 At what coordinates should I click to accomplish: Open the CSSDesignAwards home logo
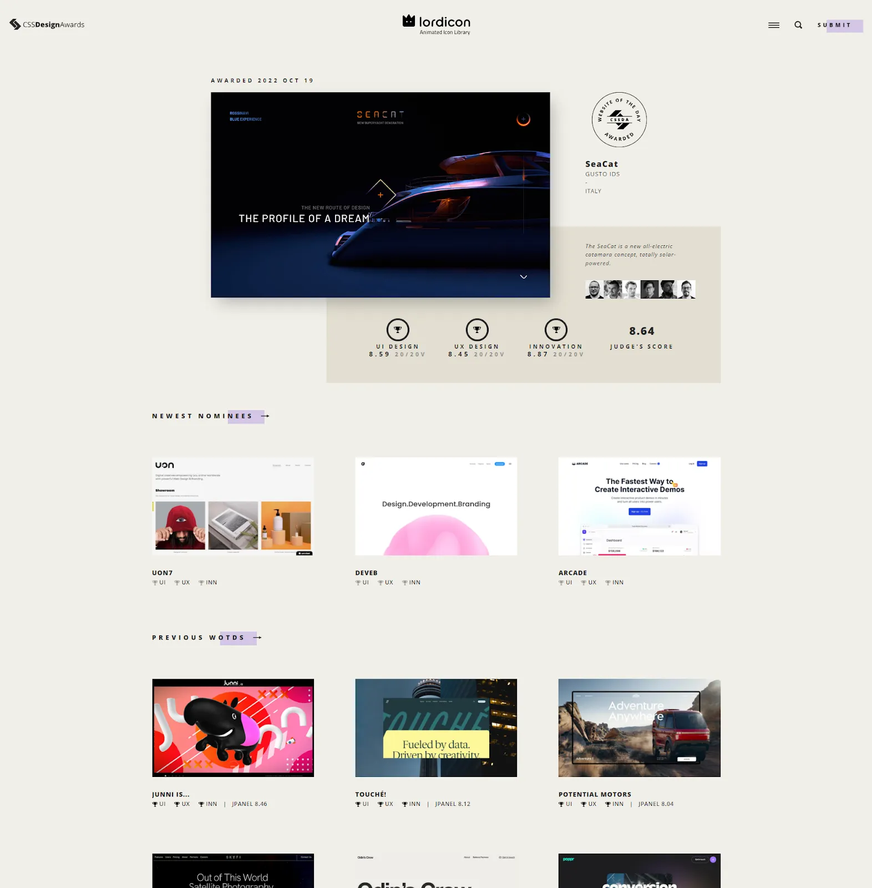click(x=47, y=24)
